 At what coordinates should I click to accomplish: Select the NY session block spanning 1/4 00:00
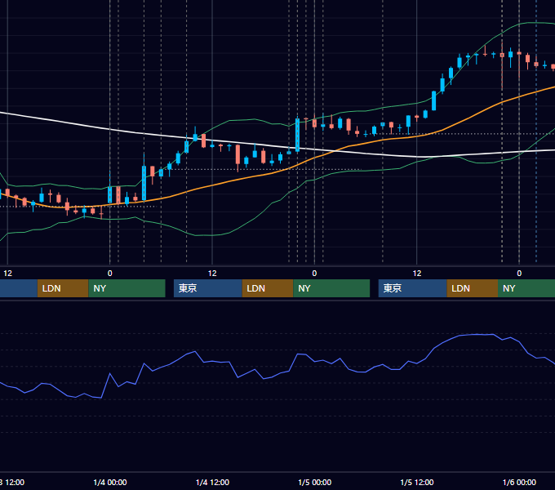(x=127, y=288)
